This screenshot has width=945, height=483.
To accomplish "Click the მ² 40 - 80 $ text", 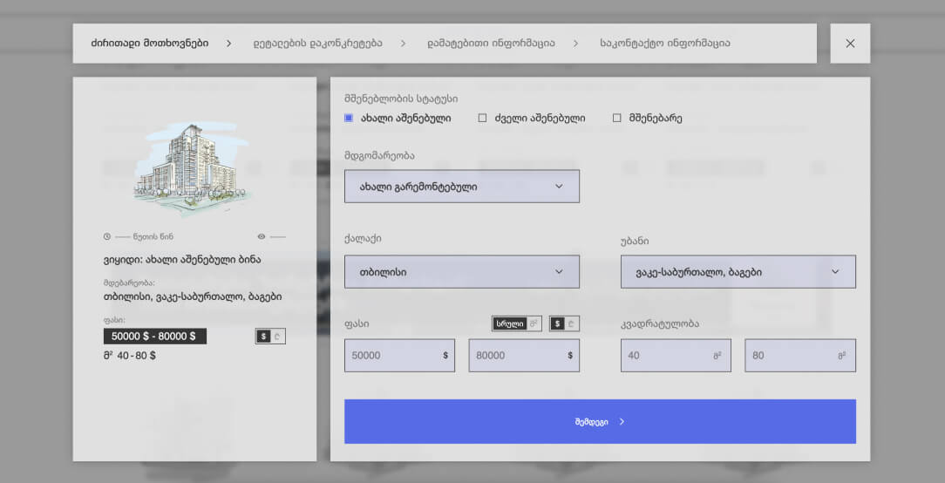I will coord(130,356).
